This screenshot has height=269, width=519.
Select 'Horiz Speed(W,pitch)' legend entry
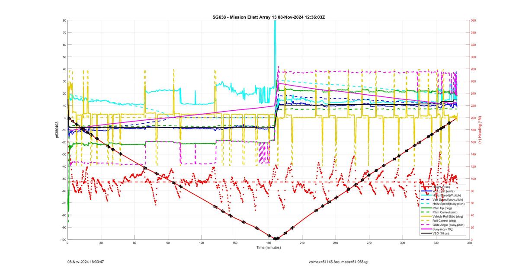tap(442, 195)
